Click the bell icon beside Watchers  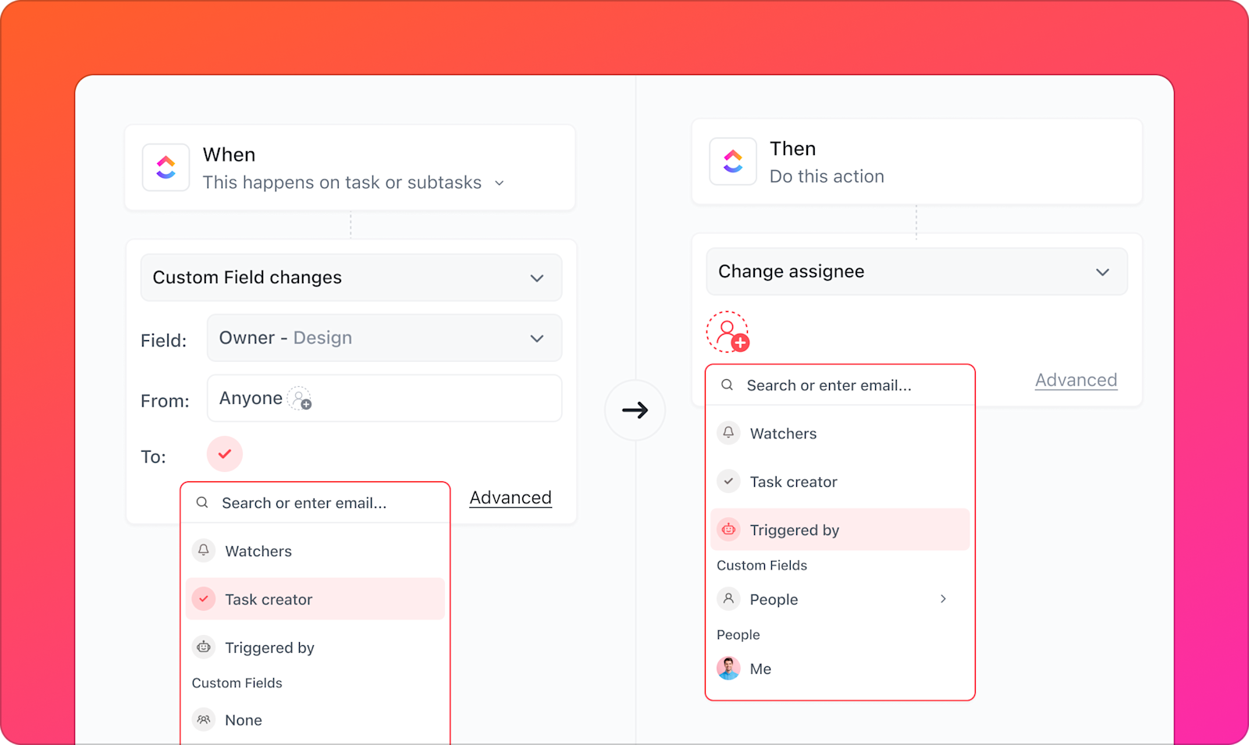pos(728,433)
